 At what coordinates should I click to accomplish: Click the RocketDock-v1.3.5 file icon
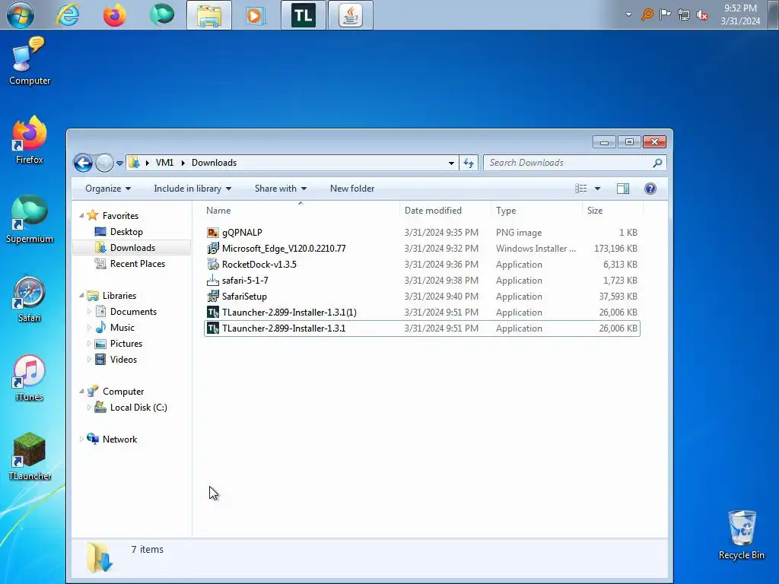click(x=213, y=264)
